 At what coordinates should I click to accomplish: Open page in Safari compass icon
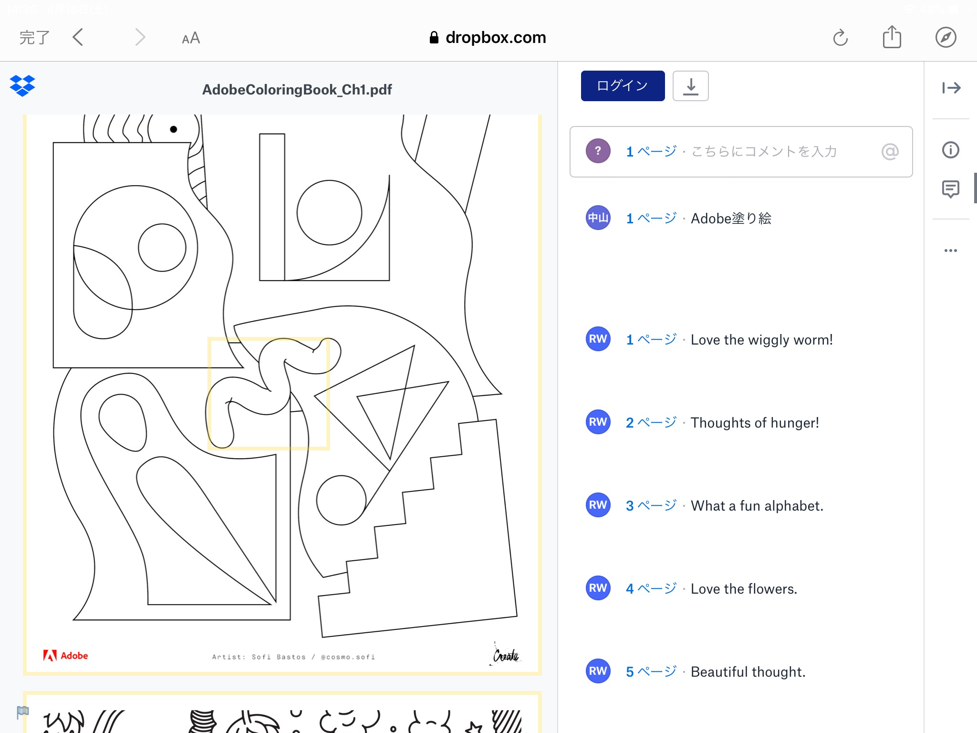tap(946, 37)
